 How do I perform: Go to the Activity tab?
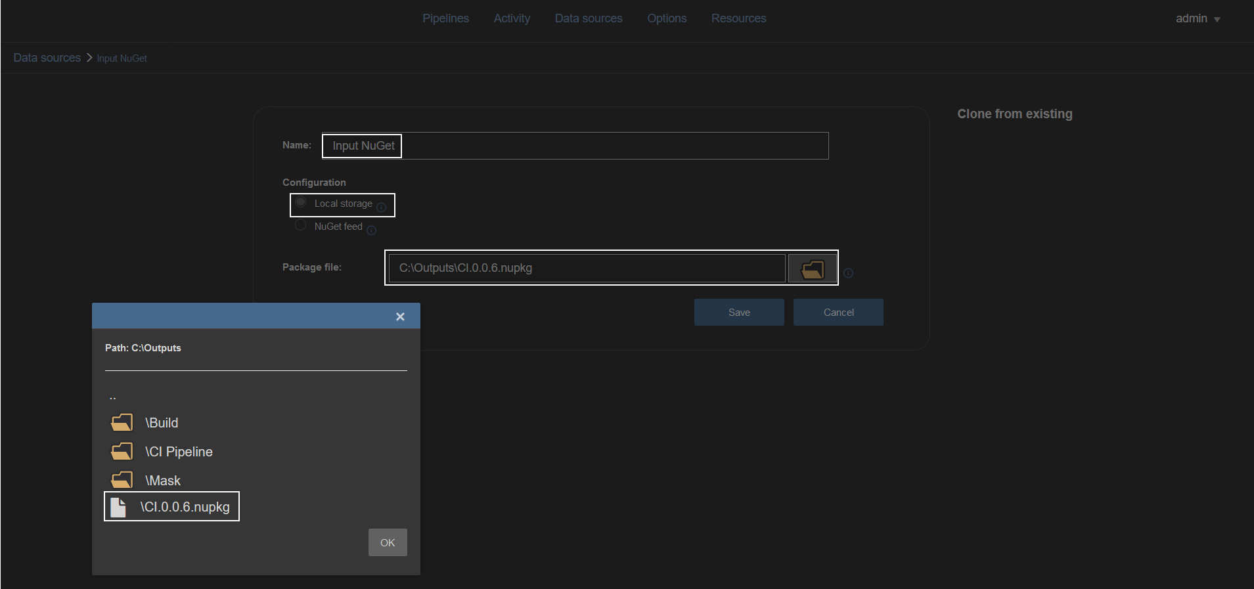point(512,18)
